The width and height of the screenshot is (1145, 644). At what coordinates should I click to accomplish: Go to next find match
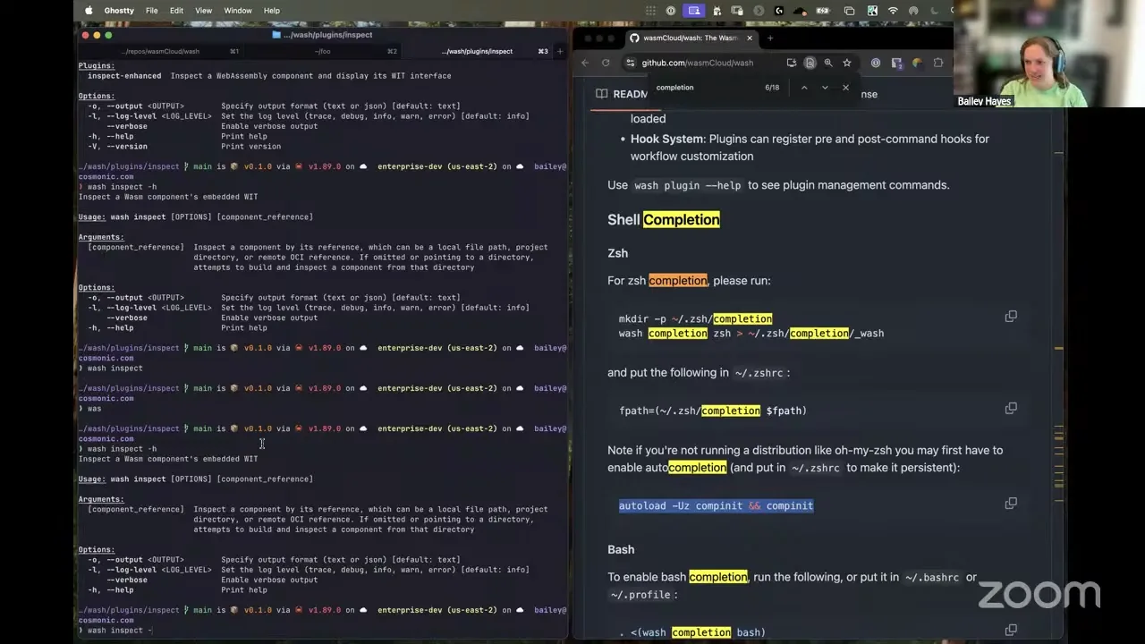pos(825,88)
